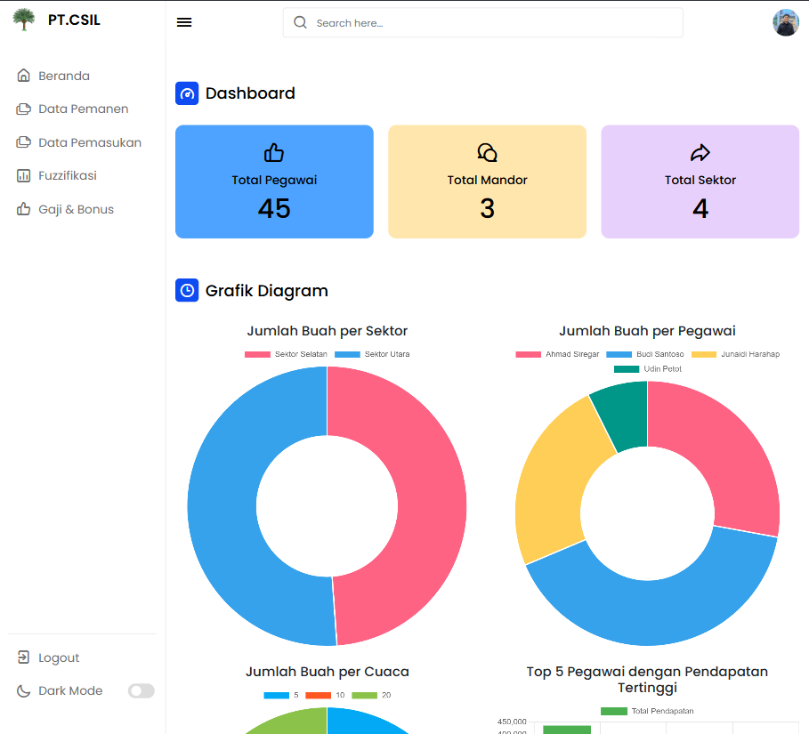Screen dimensions: 809x734
Task: Click the Jumlah Buah per Pegawai title
Action: coord(648,331)
